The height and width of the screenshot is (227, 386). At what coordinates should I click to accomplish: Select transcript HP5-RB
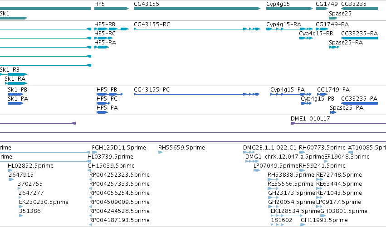point(112,29)
